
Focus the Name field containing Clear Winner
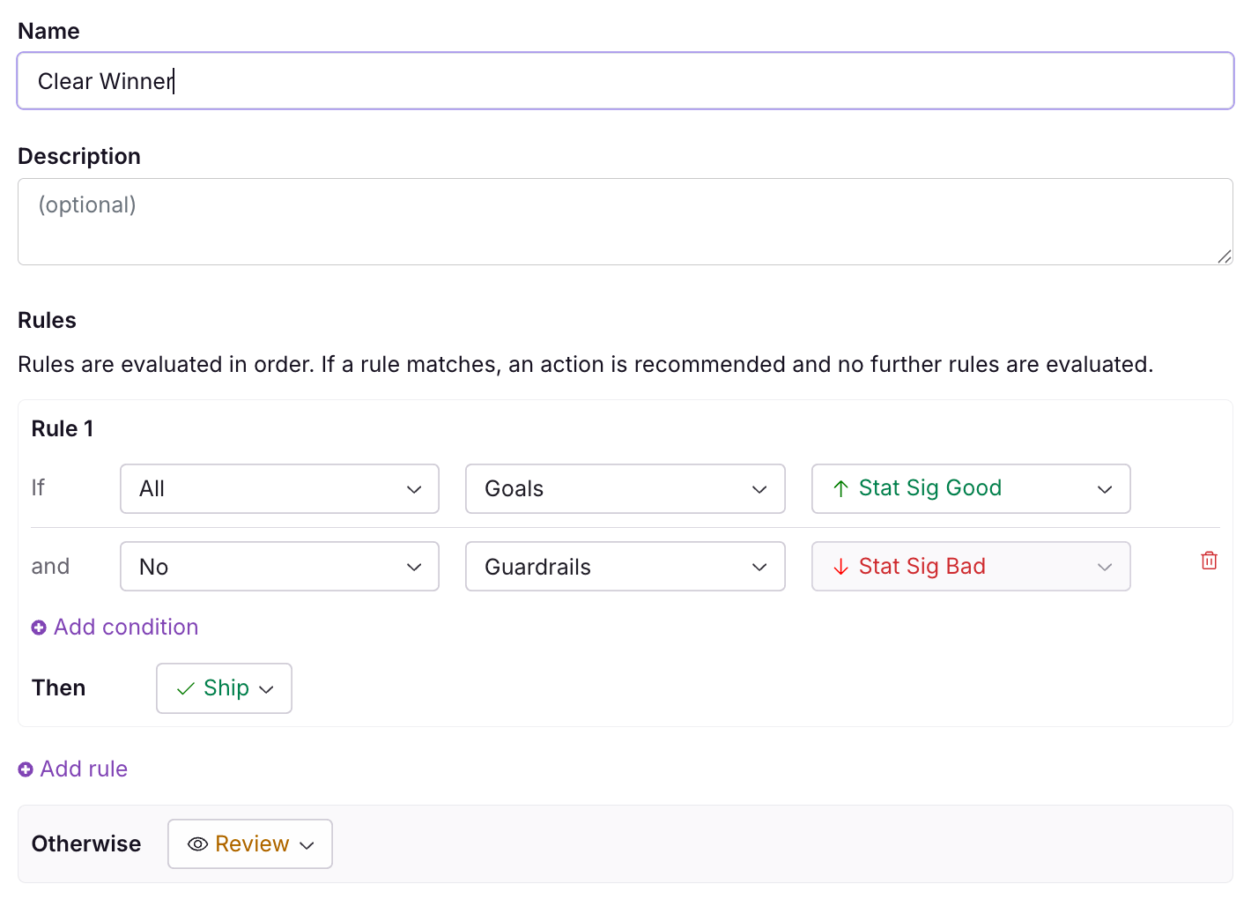click(x=625, y=81)
